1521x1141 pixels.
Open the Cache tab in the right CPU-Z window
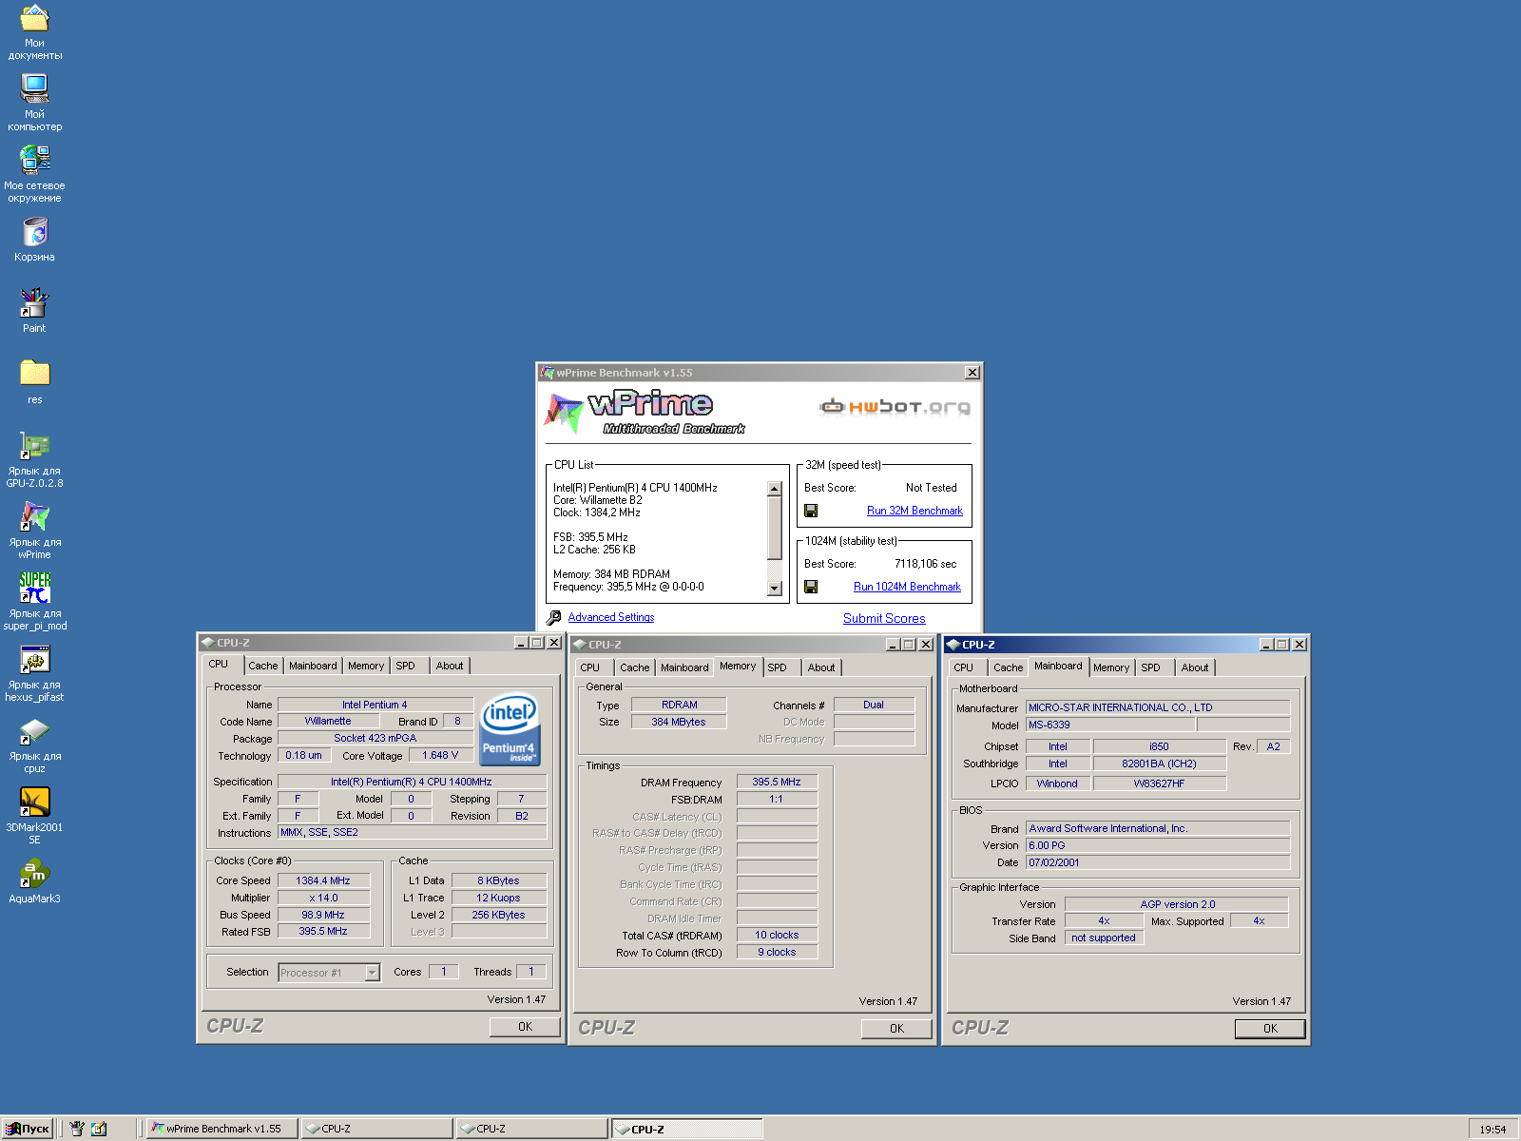pyautogui.click(x=1009, y=667)
